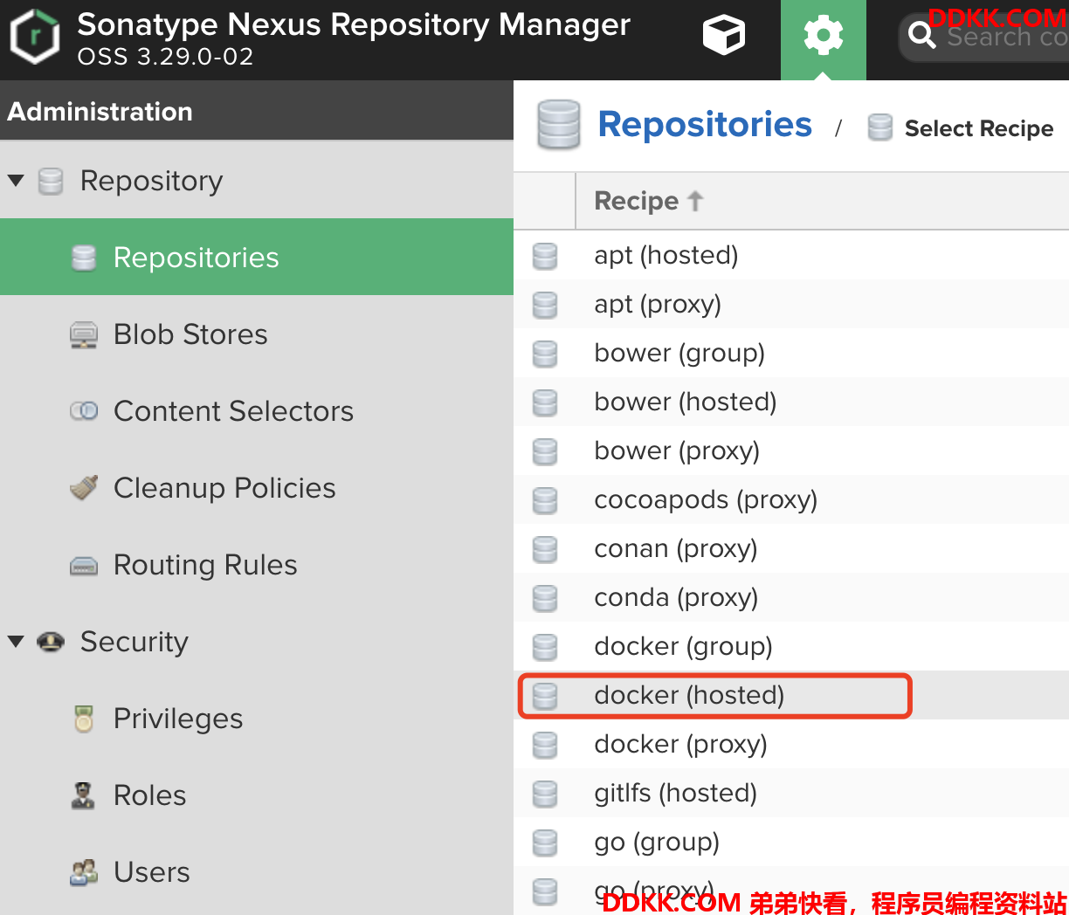Image resolution: width=1069 pixels, height=915 pixels.
Task: Click the conan (proxy) row icon
Action: [x=545, y=549]
